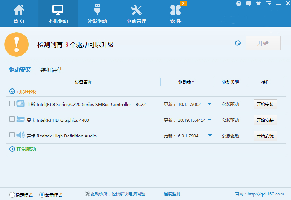Viewport: 291px width, 200px height.
Task: Open version dropdown for 20.19.15.4454
Action: pos(210,120)
